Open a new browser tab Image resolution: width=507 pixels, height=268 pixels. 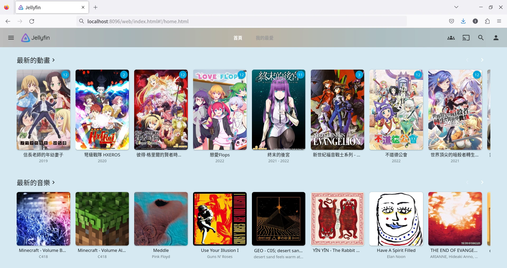(x=96, y=7)
